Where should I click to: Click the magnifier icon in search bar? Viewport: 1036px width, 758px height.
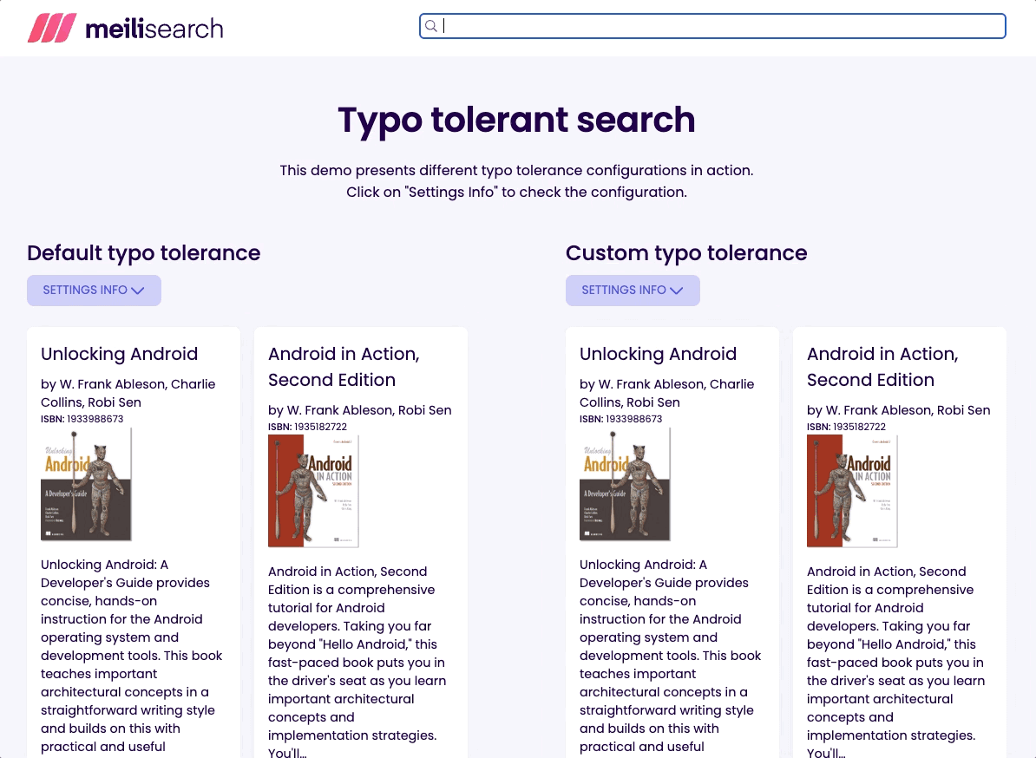[x=430, y=26]
